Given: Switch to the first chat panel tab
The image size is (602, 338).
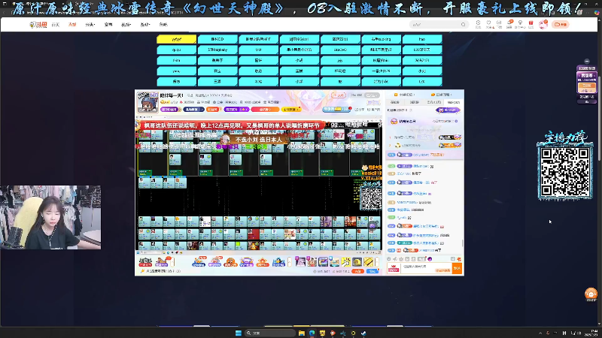Looking at the screenshot, I should click(x=394, y=102).
